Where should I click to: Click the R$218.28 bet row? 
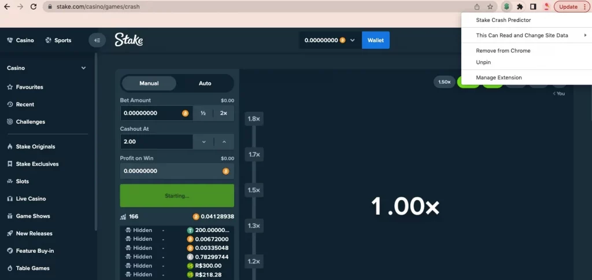tap(177, 274)
